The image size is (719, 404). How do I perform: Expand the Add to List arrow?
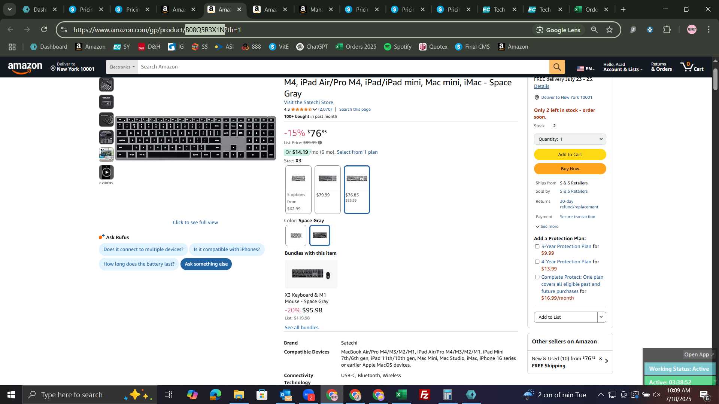601,317
